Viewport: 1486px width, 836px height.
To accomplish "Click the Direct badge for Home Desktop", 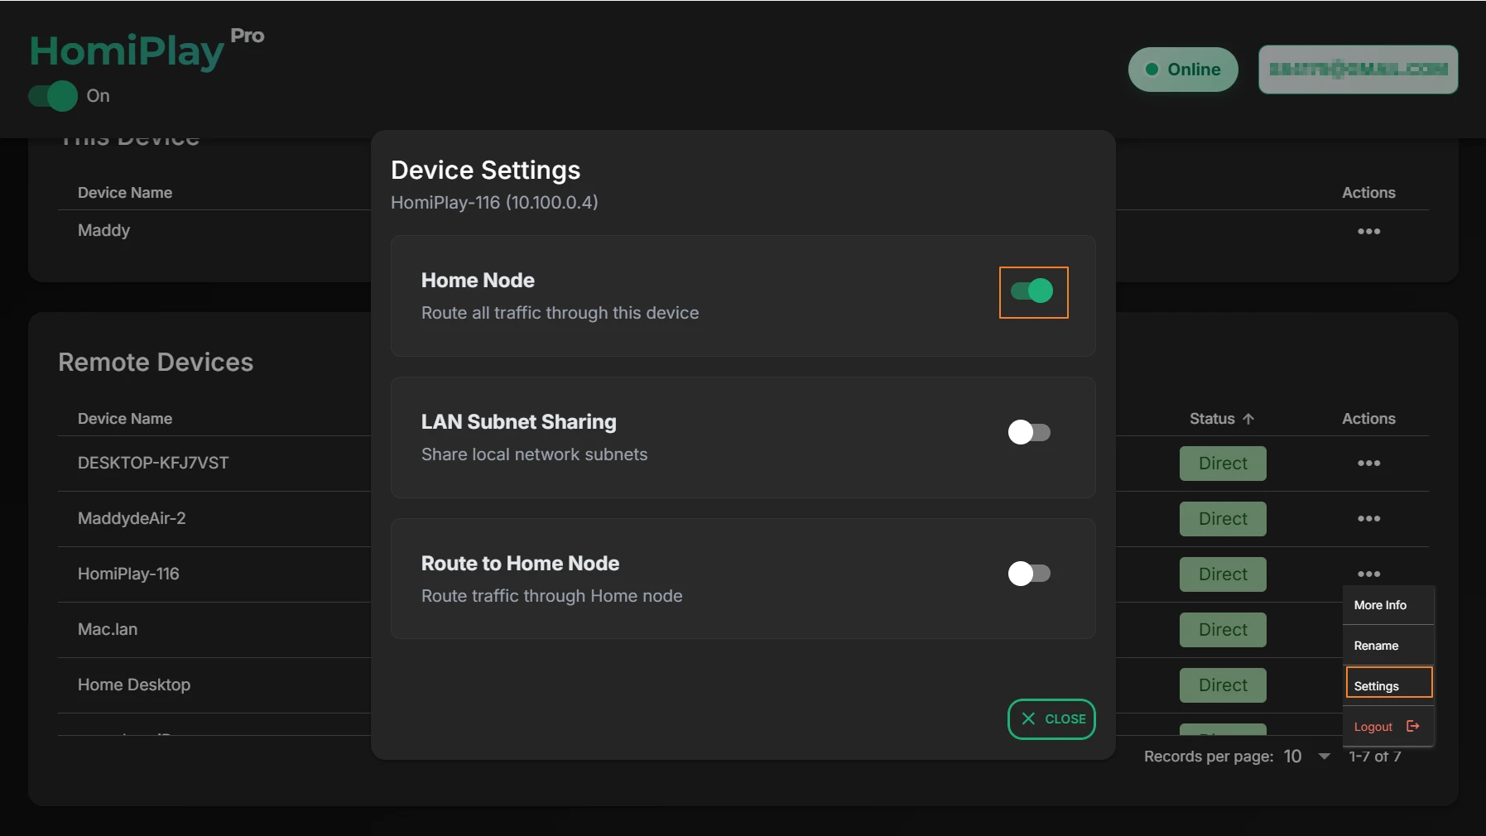I will tap(1223, 685).
